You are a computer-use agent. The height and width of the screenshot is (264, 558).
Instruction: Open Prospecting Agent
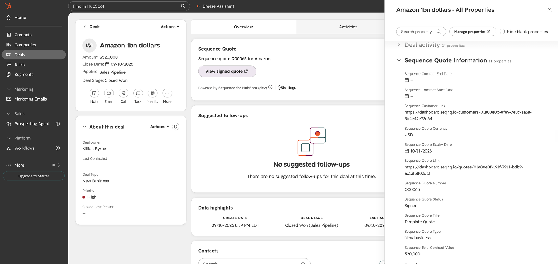pos(32,124)
